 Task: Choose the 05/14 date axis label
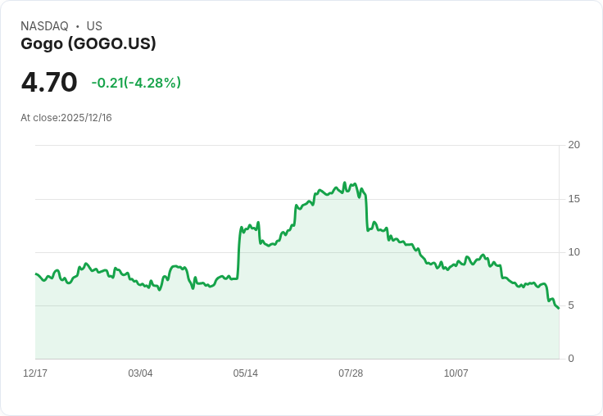point(245,373)
